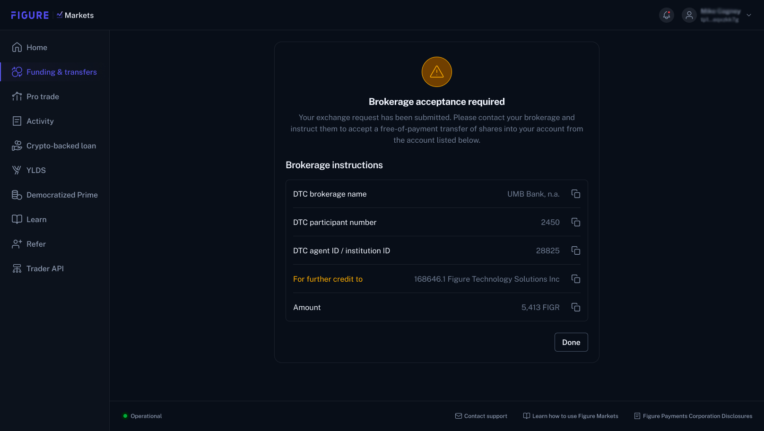Viewport: 764px width, 431px height.
Task: Copy the DTC participant number 2450
Action: tap(575, 222)
